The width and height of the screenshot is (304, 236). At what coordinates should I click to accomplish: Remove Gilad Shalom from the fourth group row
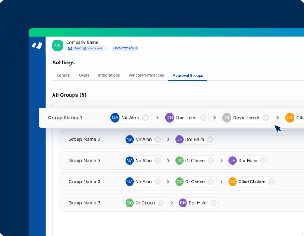(271, 182)
